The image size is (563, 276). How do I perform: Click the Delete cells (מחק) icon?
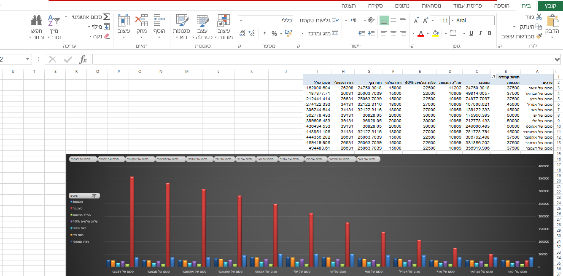pyautogui.click(x=141, y=21)
